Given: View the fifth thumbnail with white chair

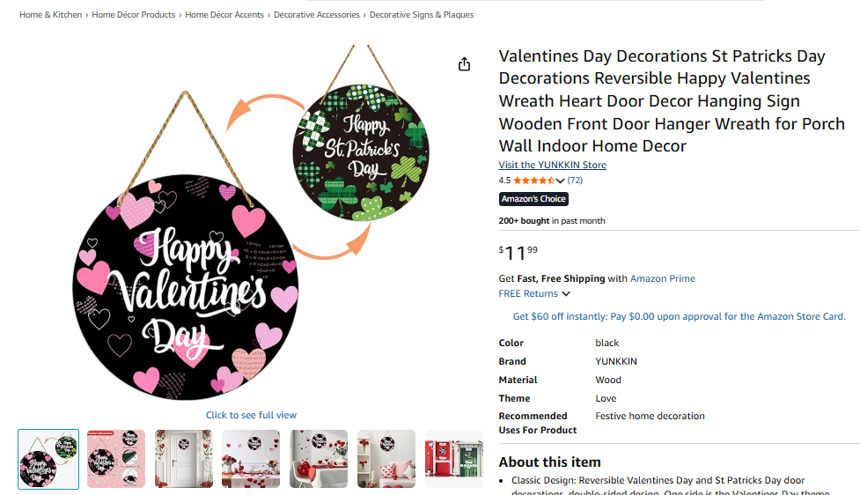Looking at the screenshot, I should 319,459.
